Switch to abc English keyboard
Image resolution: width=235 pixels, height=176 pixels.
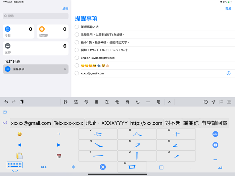215,134
